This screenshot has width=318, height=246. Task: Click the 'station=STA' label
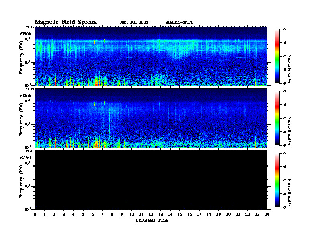click(179, 23)
